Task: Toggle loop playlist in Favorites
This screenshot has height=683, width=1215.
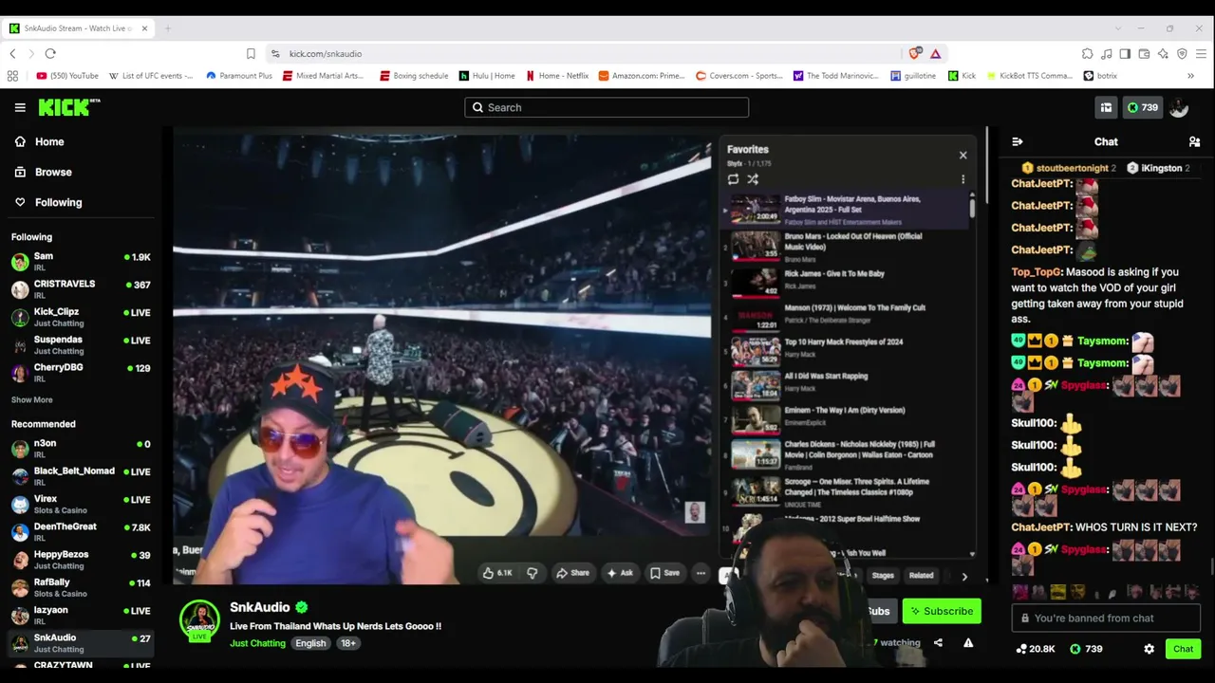Action: 733,178
